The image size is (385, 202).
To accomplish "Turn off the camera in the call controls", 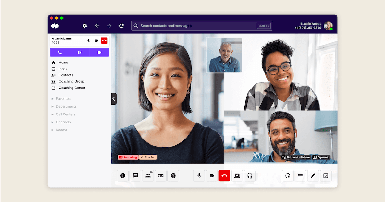I will click(212, 175).
